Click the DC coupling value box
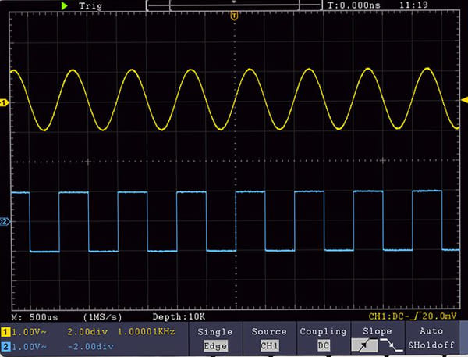 pyautogui.click(x=323, y=345)
